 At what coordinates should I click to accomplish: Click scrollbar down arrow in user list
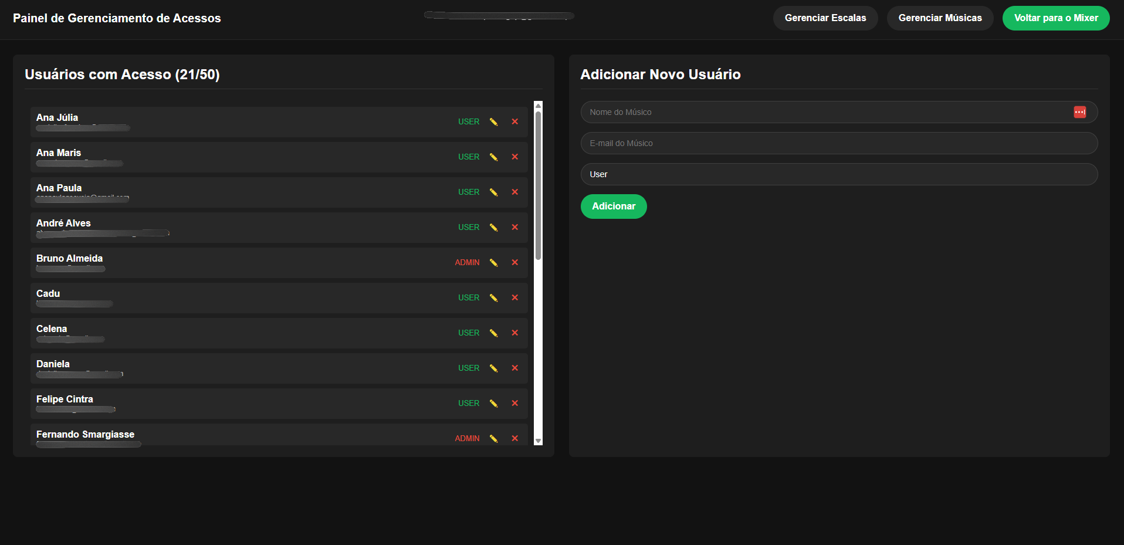[x=538, y=441]
